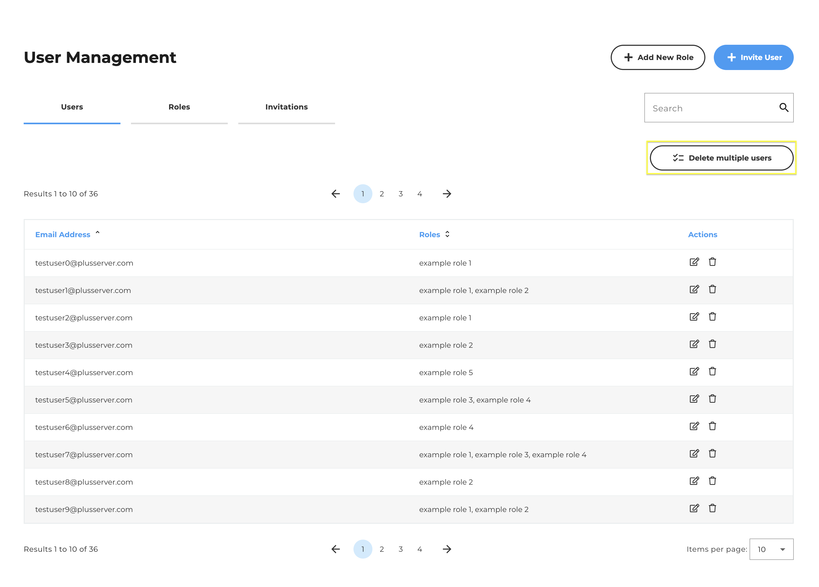Go to previous page using top arrow
Screen dimensions: 819x587
tap(336, 194)
